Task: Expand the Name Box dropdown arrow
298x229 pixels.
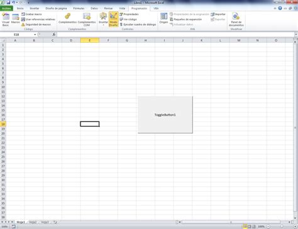Action: pyautogui.click(x=35, y=35)
